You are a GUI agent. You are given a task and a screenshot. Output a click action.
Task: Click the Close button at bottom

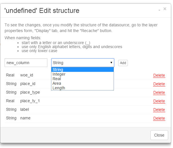point(159,135)
